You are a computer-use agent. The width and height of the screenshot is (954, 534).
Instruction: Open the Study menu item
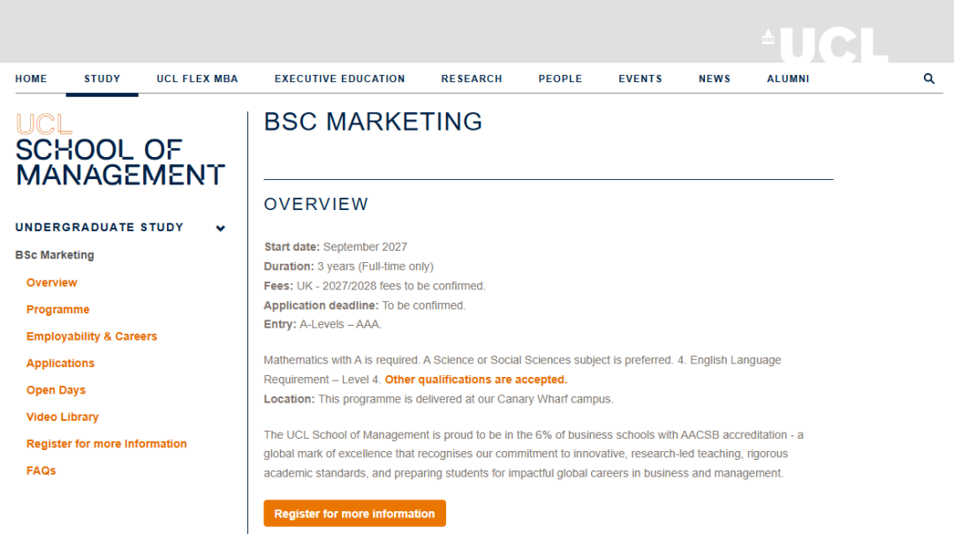(x=102, y=79)
